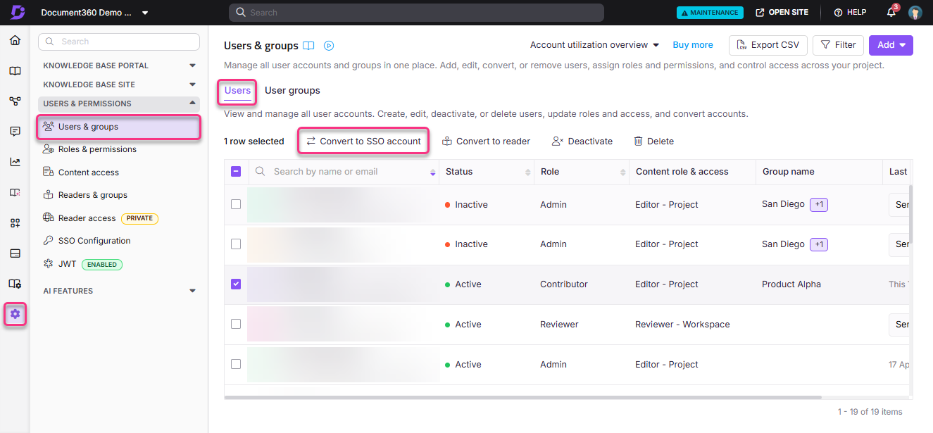Click the documentation book icon beside Users & groups
Screen dimensions: 933x433
click(x=308, y=44)
